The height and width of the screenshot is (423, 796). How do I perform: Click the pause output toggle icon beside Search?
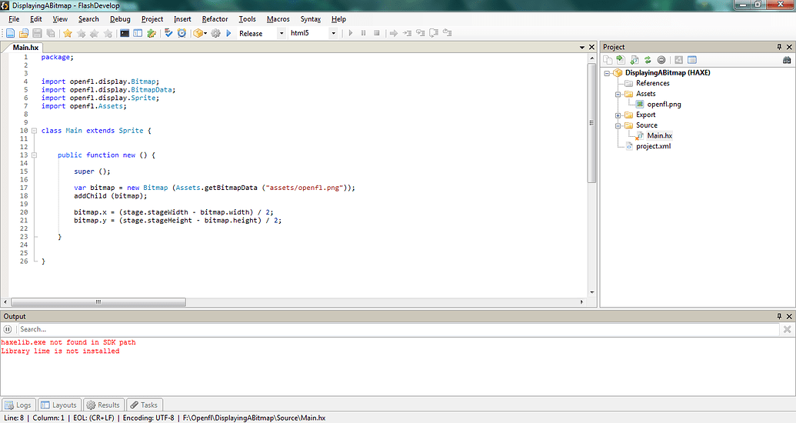pos(8,330)
